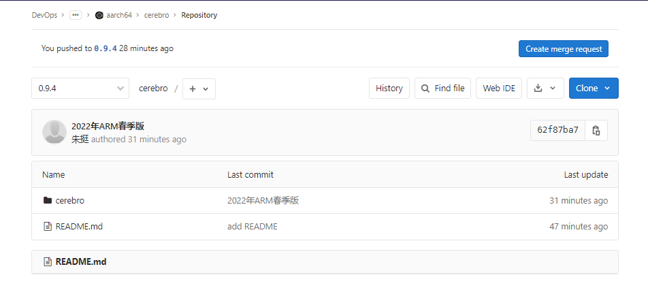The width and height of the screenshot is (648, 288).
Task: Click commit author 朱挺
Action: (80, 140)
